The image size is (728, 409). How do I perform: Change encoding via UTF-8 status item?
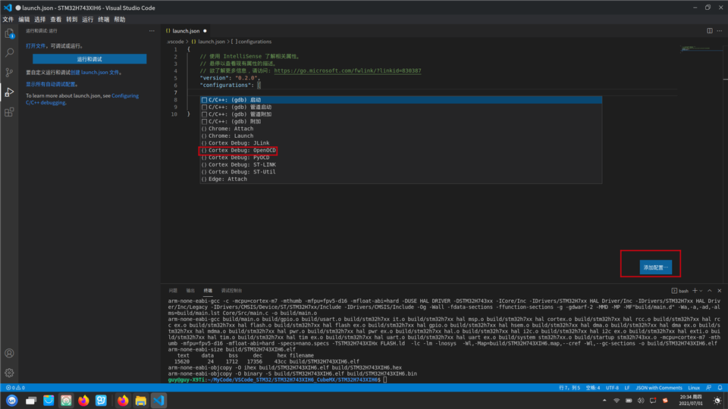click(x=612, y=388)
